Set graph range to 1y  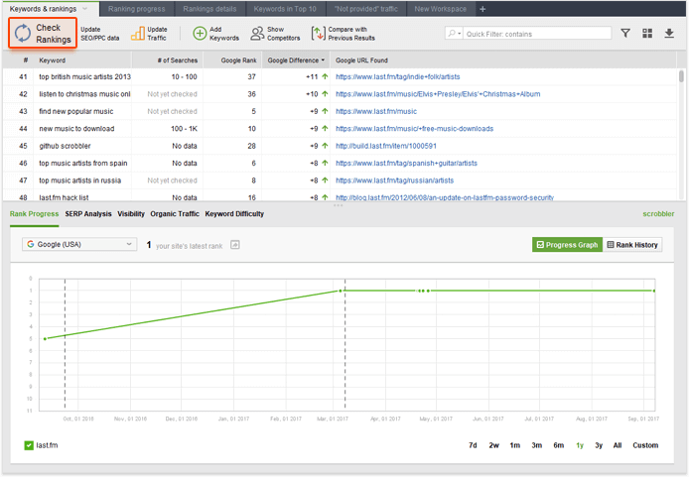(x=580, y=445)
